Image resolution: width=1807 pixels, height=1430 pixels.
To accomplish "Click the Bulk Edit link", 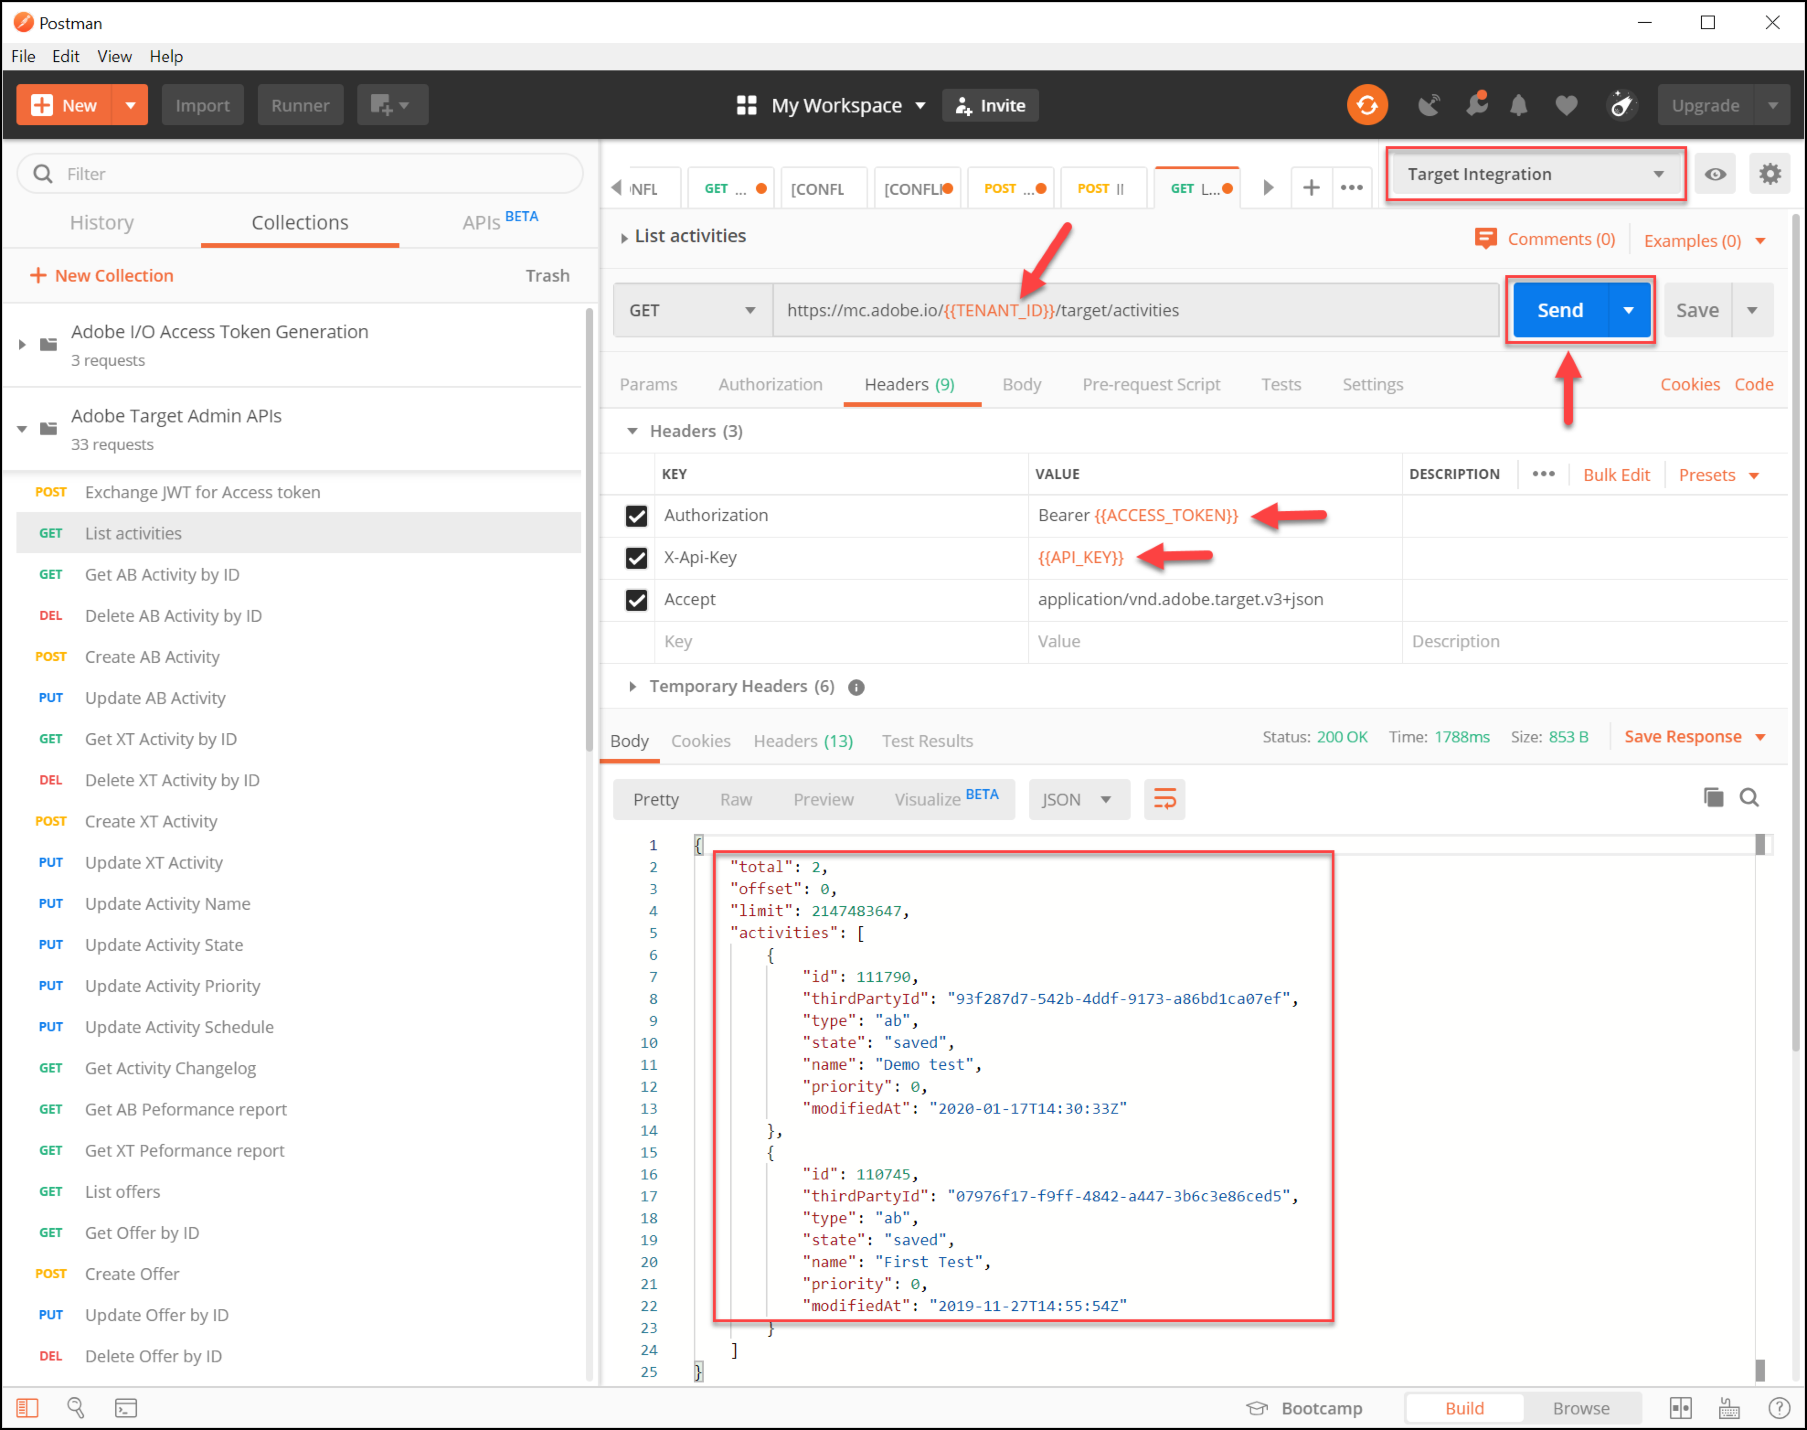I will point(1616,475).
